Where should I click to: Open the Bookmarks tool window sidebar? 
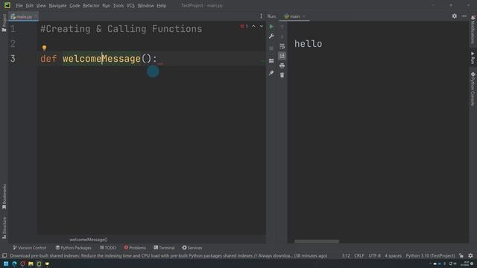point(4,197)
